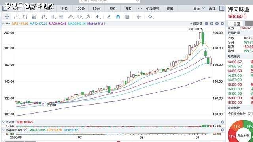Click the 画线 button
This screenshot has width=253, height=142.
coord(212,9)
